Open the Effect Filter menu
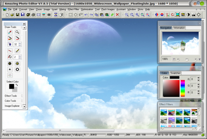This screenshot has width=207, height=139. click(73, 9)
